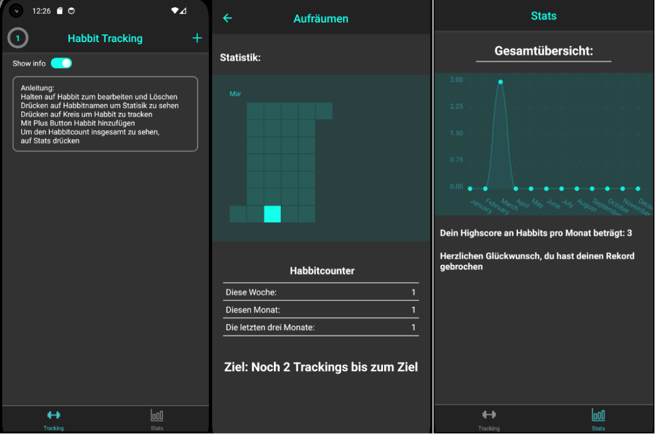Click the 2.25 y-axis label

(x=456, y=107)
